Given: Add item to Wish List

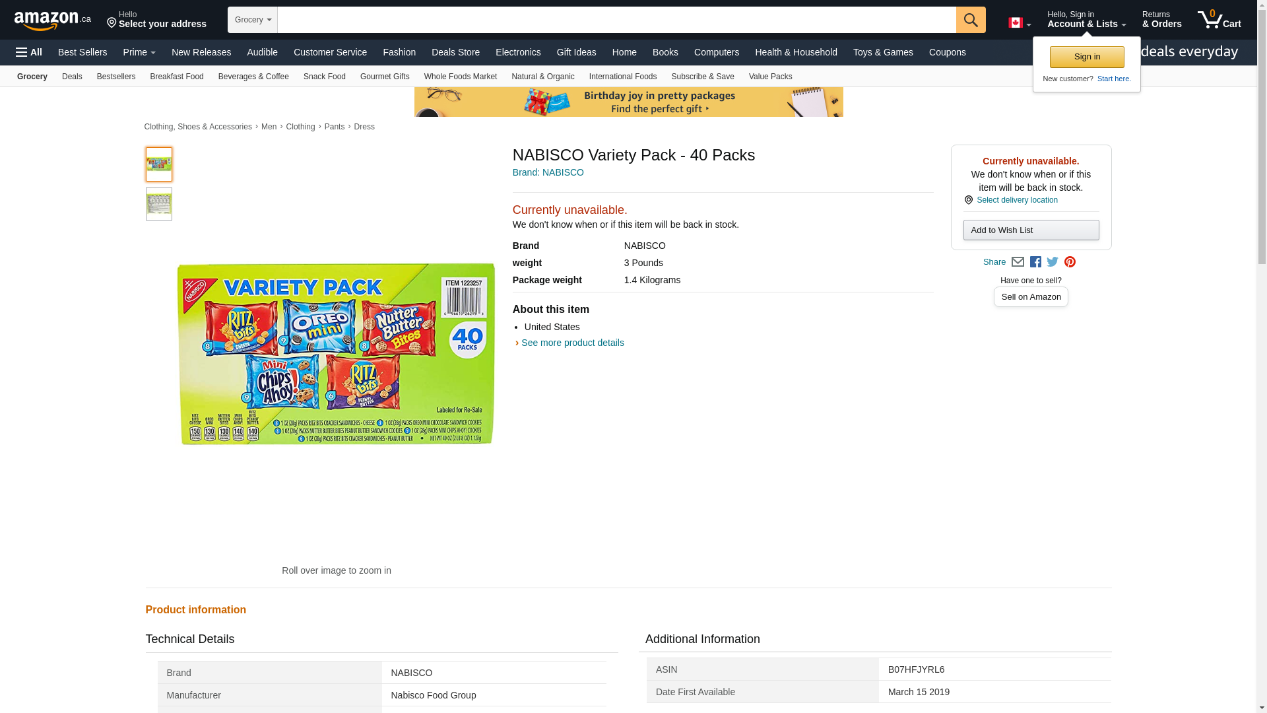Looking at the screenshot, I should pos(1031,230).
